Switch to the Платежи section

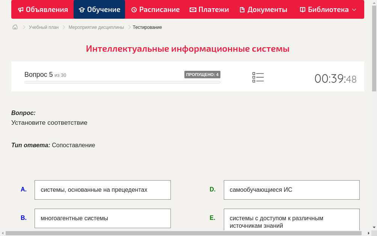[x=209, y=9]
